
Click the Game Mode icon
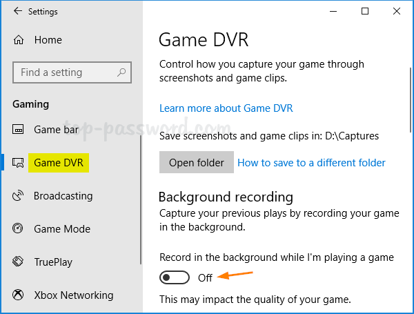click(x=19, y=229)
